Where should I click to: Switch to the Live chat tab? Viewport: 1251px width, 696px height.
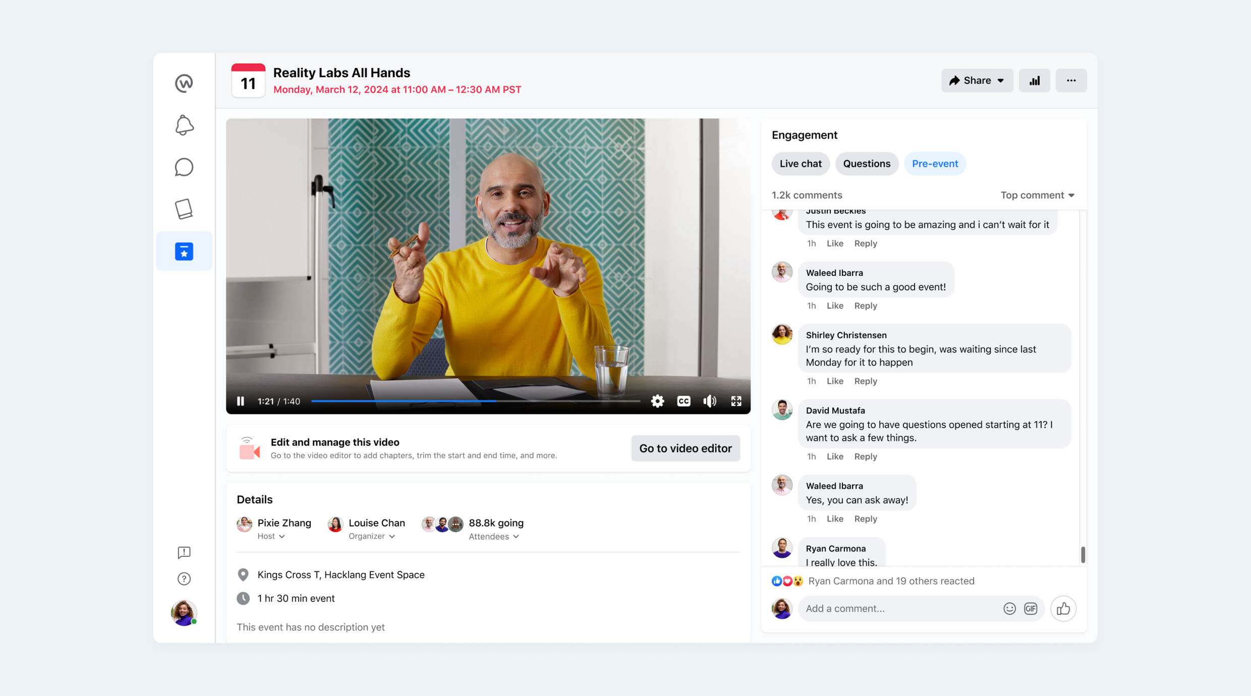[801, 163]
